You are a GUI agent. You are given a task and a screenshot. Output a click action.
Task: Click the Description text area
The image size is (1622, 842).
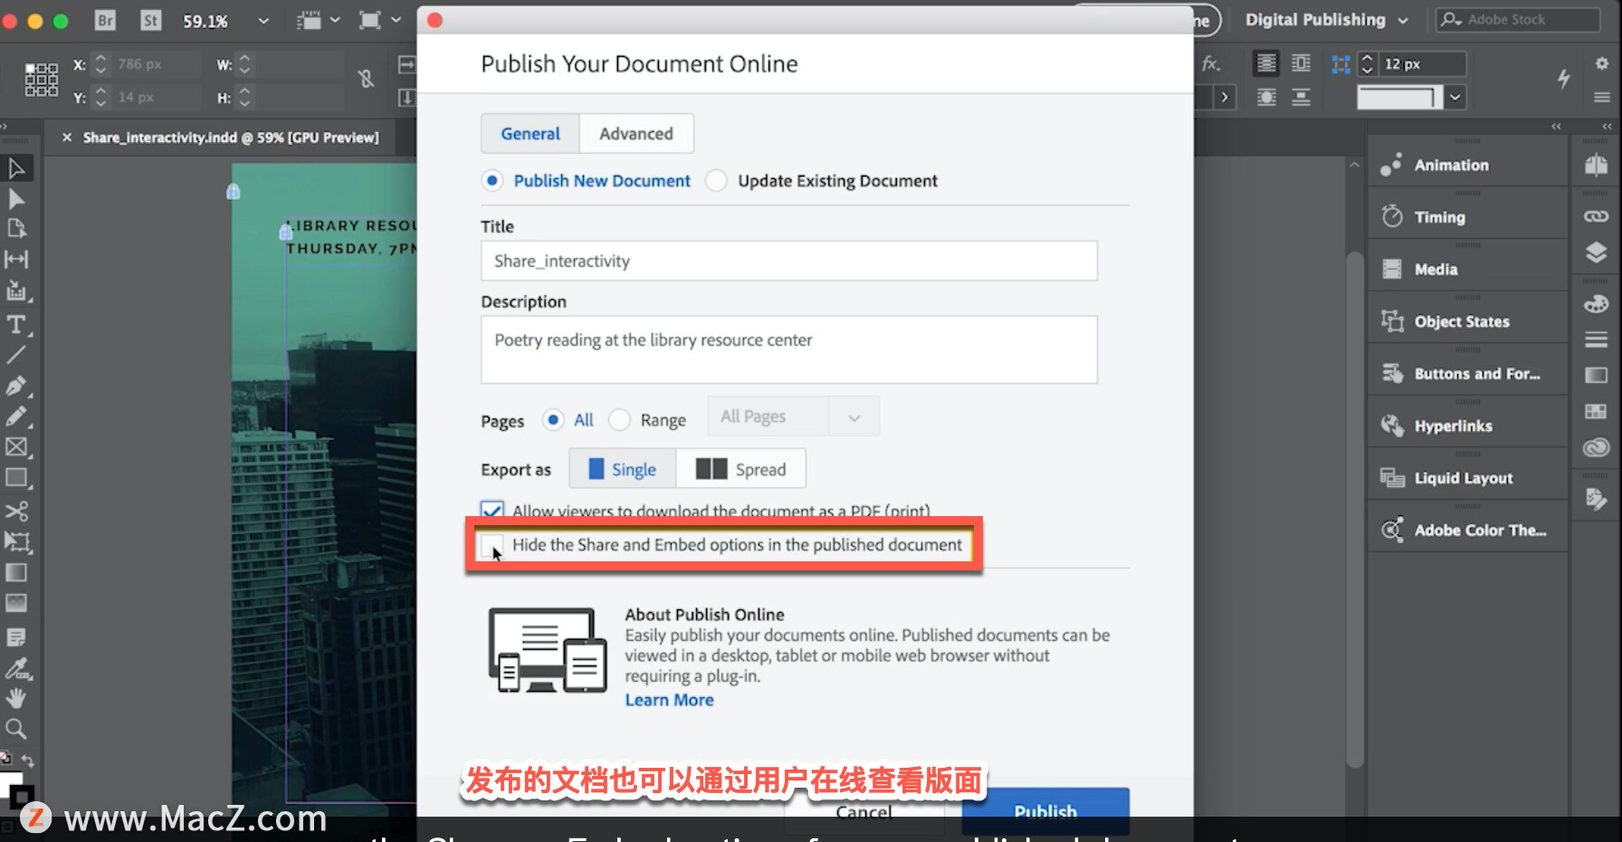click(x=789, y=349)
